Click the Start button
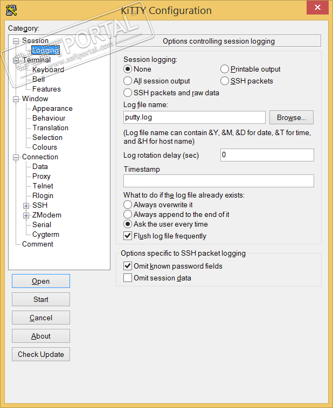Viewport: 333px width, 408px height. [41, 299]
